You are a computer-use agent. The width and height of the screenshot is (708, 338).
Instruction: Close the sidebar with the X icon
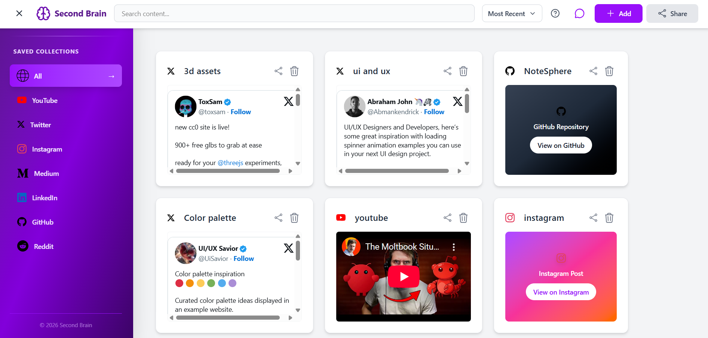(x=19, y=13)
